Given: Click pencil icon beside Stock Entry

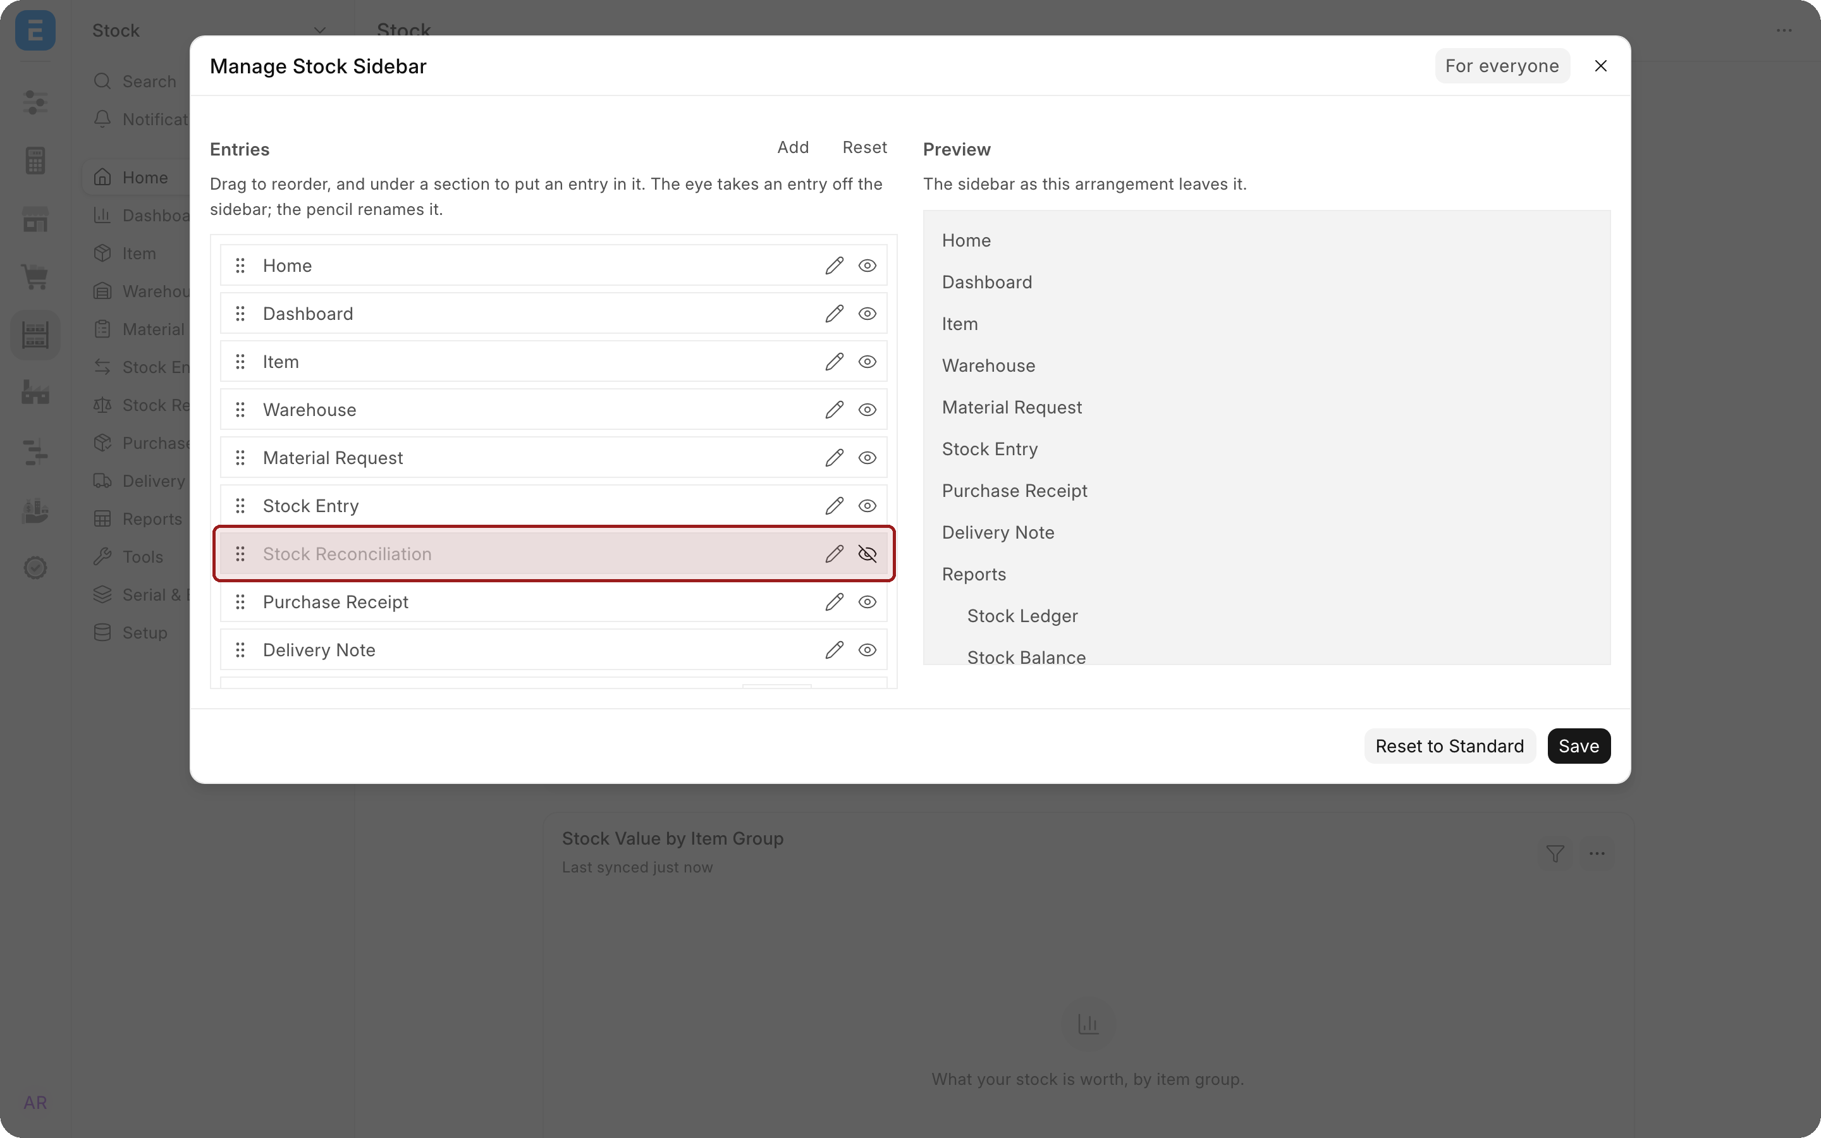Looking at the screenshot, I should coord(834,506).
